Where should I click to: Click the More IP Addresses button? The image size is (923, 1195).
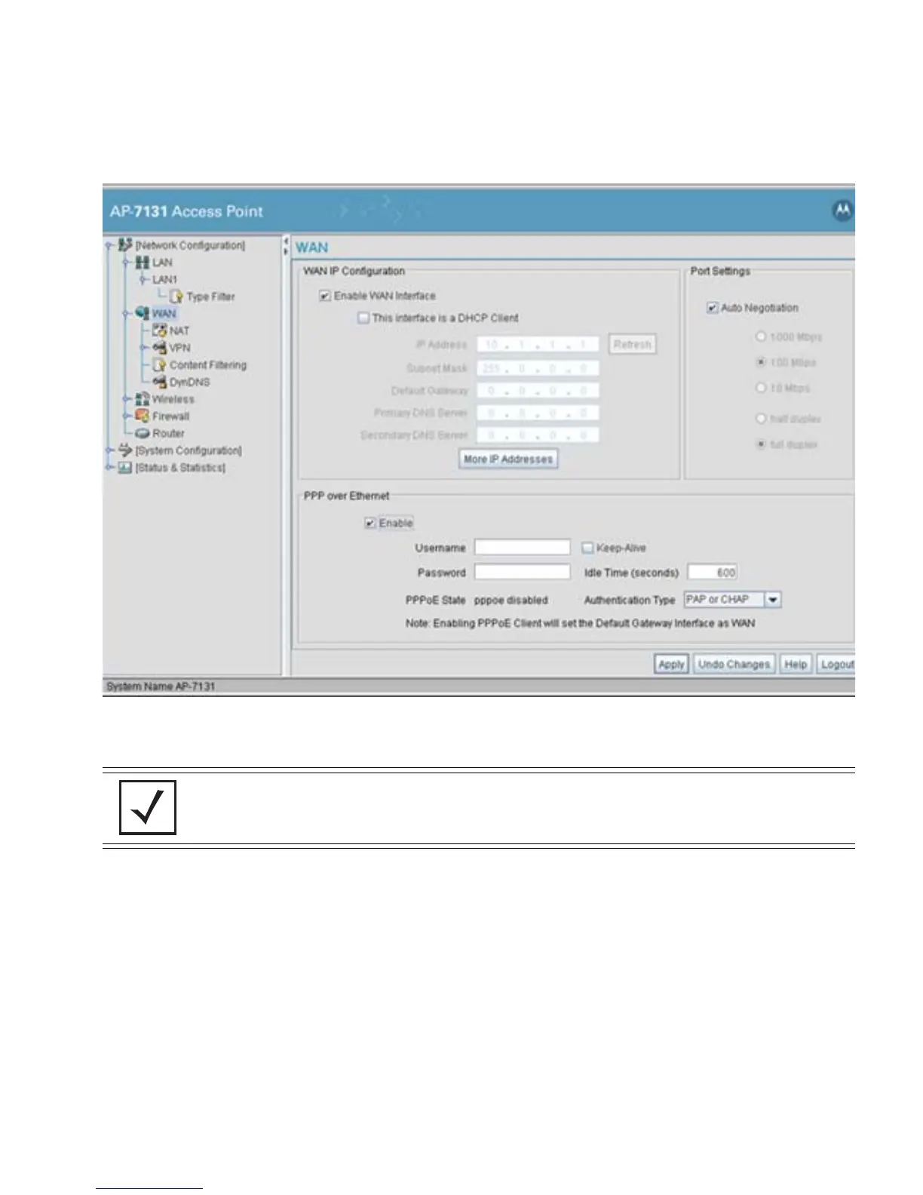click(x=509, y=459)
